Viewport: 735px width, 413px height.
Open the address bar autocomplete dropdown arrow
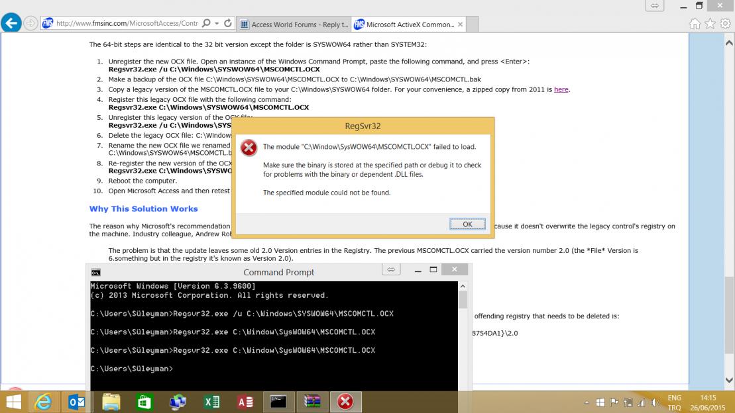pyautogui.click(x=217, y=23)
